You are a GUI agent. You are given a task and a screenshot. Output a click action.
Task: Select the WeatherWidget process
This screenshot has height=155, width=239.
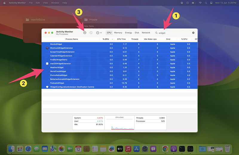[119, 68]
